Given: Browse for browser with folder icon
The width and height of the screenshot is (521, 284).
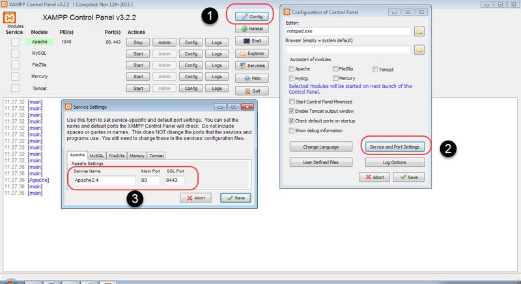Looking at the screenshot, I should (x=419, y=50).
